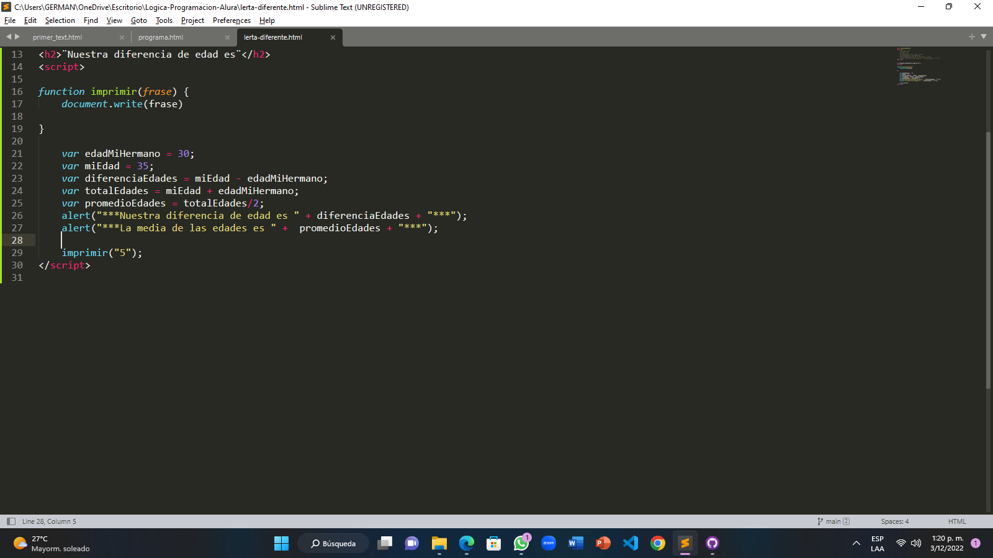The image size is (993, 558).
Task: Add a new tab with plus icon
Action: pos(972,37)
